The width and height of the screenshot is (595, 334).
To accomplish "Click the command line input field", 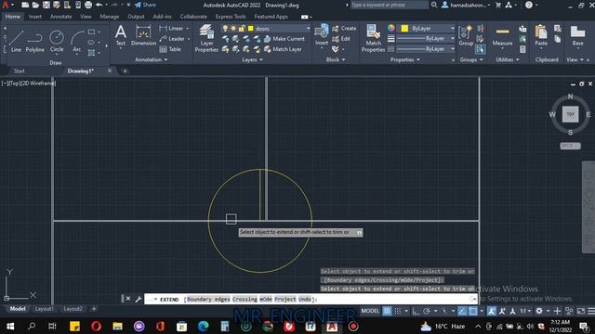I will click(310, 299).
